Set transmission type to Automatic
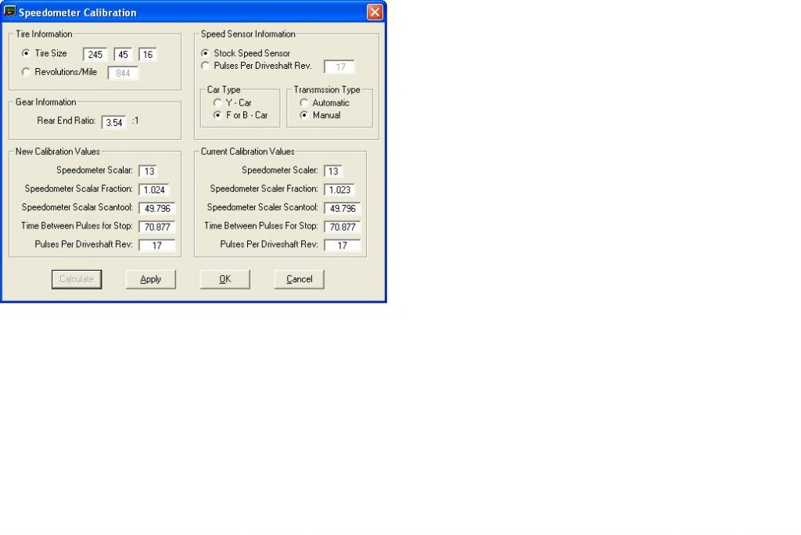 (304, 102)
